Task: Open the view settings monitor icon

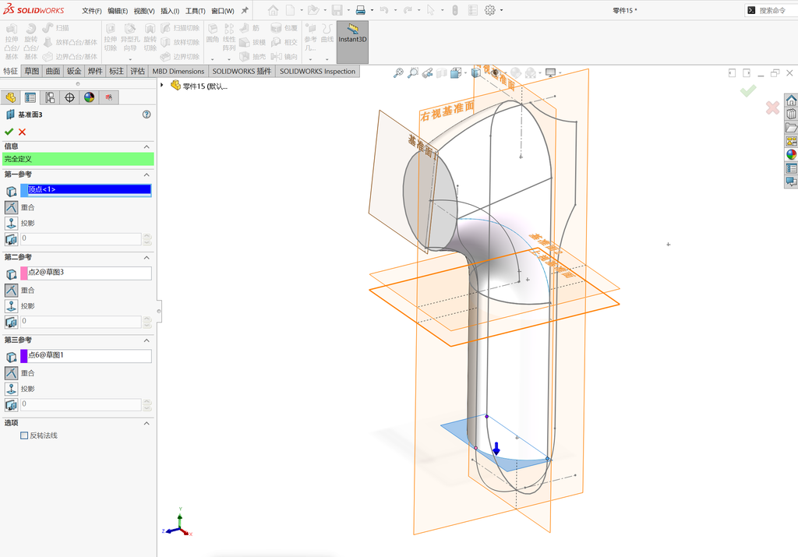Action: pyautogui.click(x=550, y=73)
